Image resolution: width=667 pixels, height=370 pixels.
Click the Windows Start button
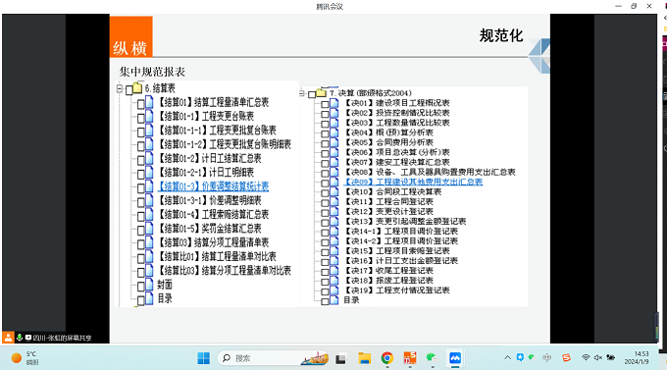pos(203,358)
